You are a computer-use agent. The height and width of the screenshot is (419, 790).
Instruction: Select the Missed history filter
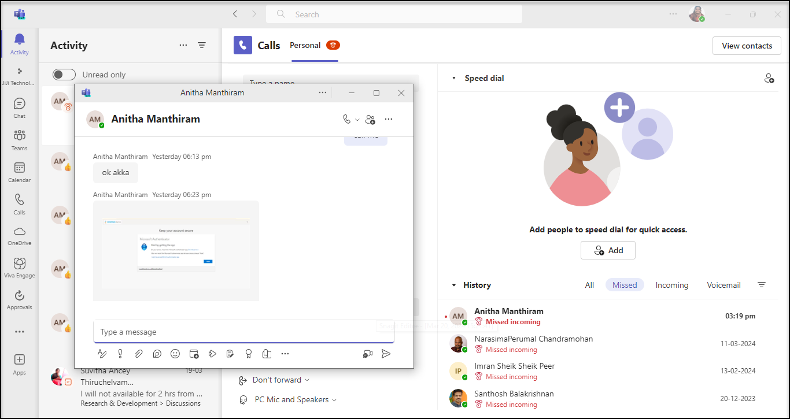click(625, 285)
